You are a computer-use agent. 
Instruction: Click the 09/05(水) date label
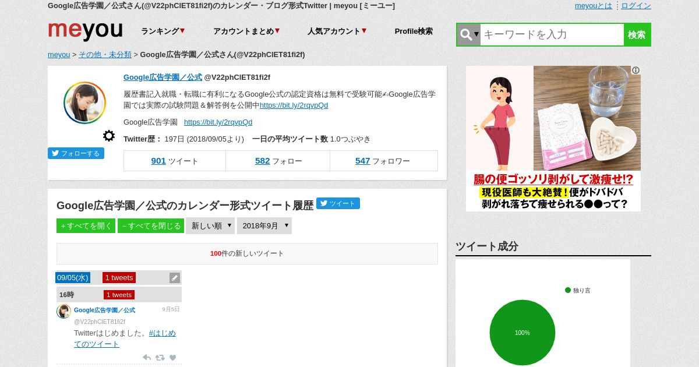pos(73,277)
